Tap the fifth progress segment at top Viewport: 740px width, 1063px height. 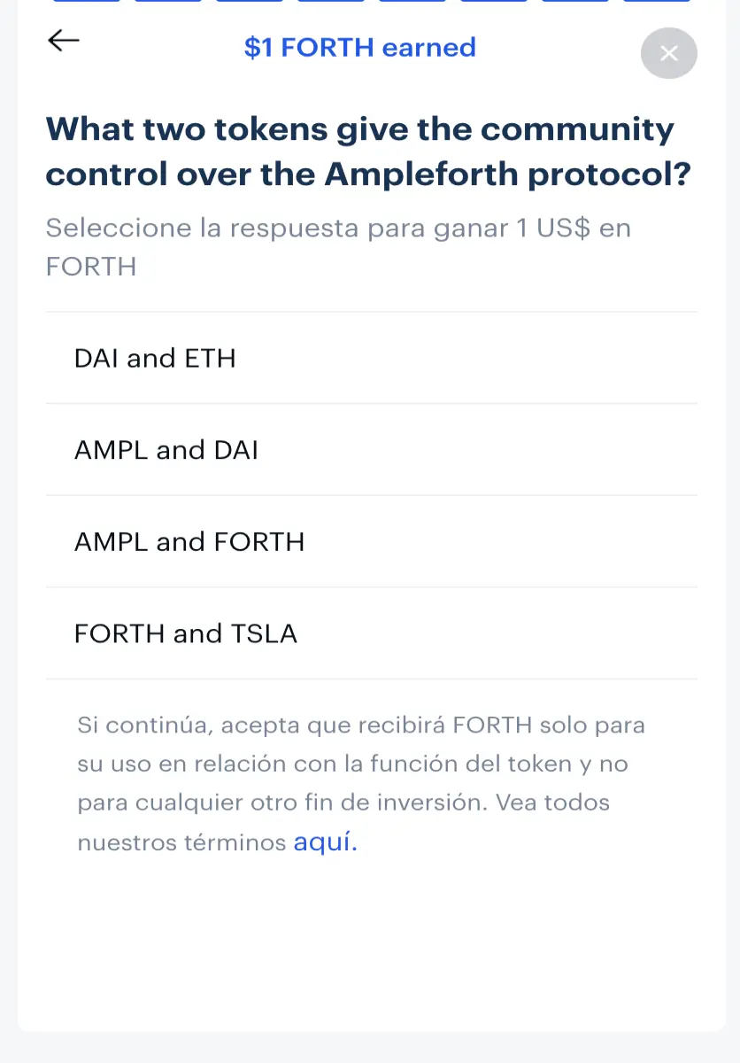412,1
